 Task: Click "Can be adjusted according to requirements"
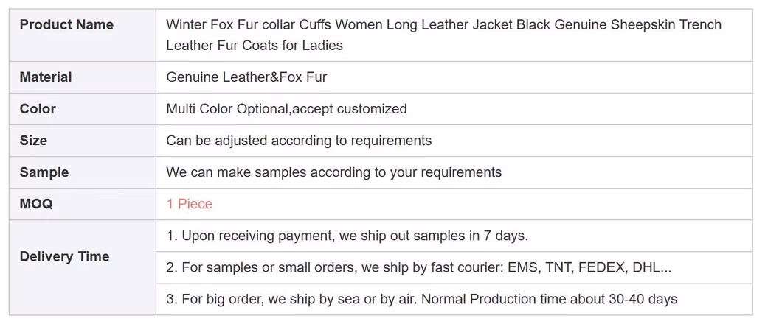coord(299,141)
